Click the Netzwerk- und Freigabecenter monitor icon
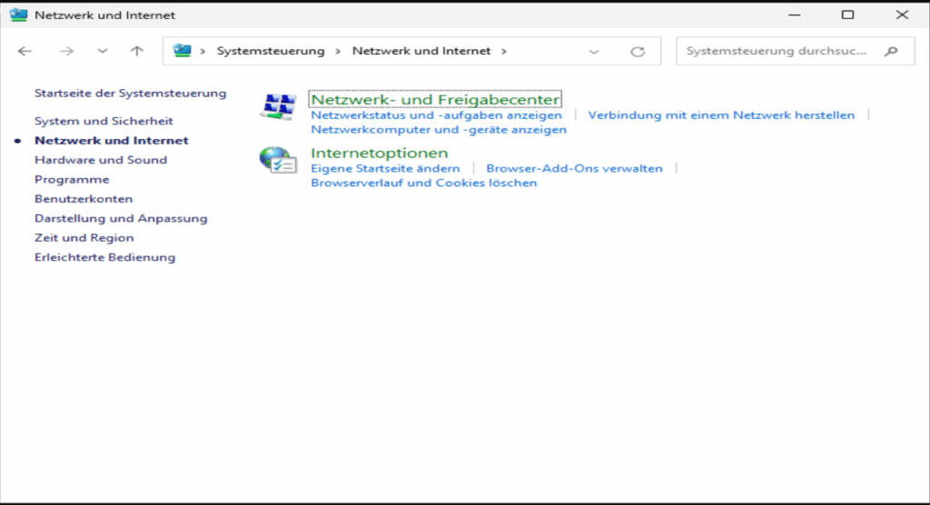Viewport: 930px width, 505px height. [278, 106]
